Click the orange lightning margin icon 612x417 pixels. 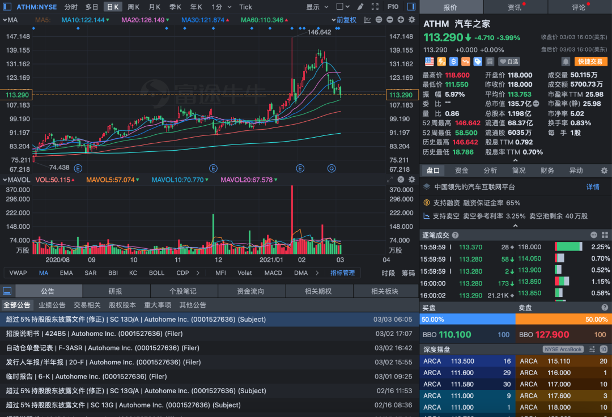441,62
